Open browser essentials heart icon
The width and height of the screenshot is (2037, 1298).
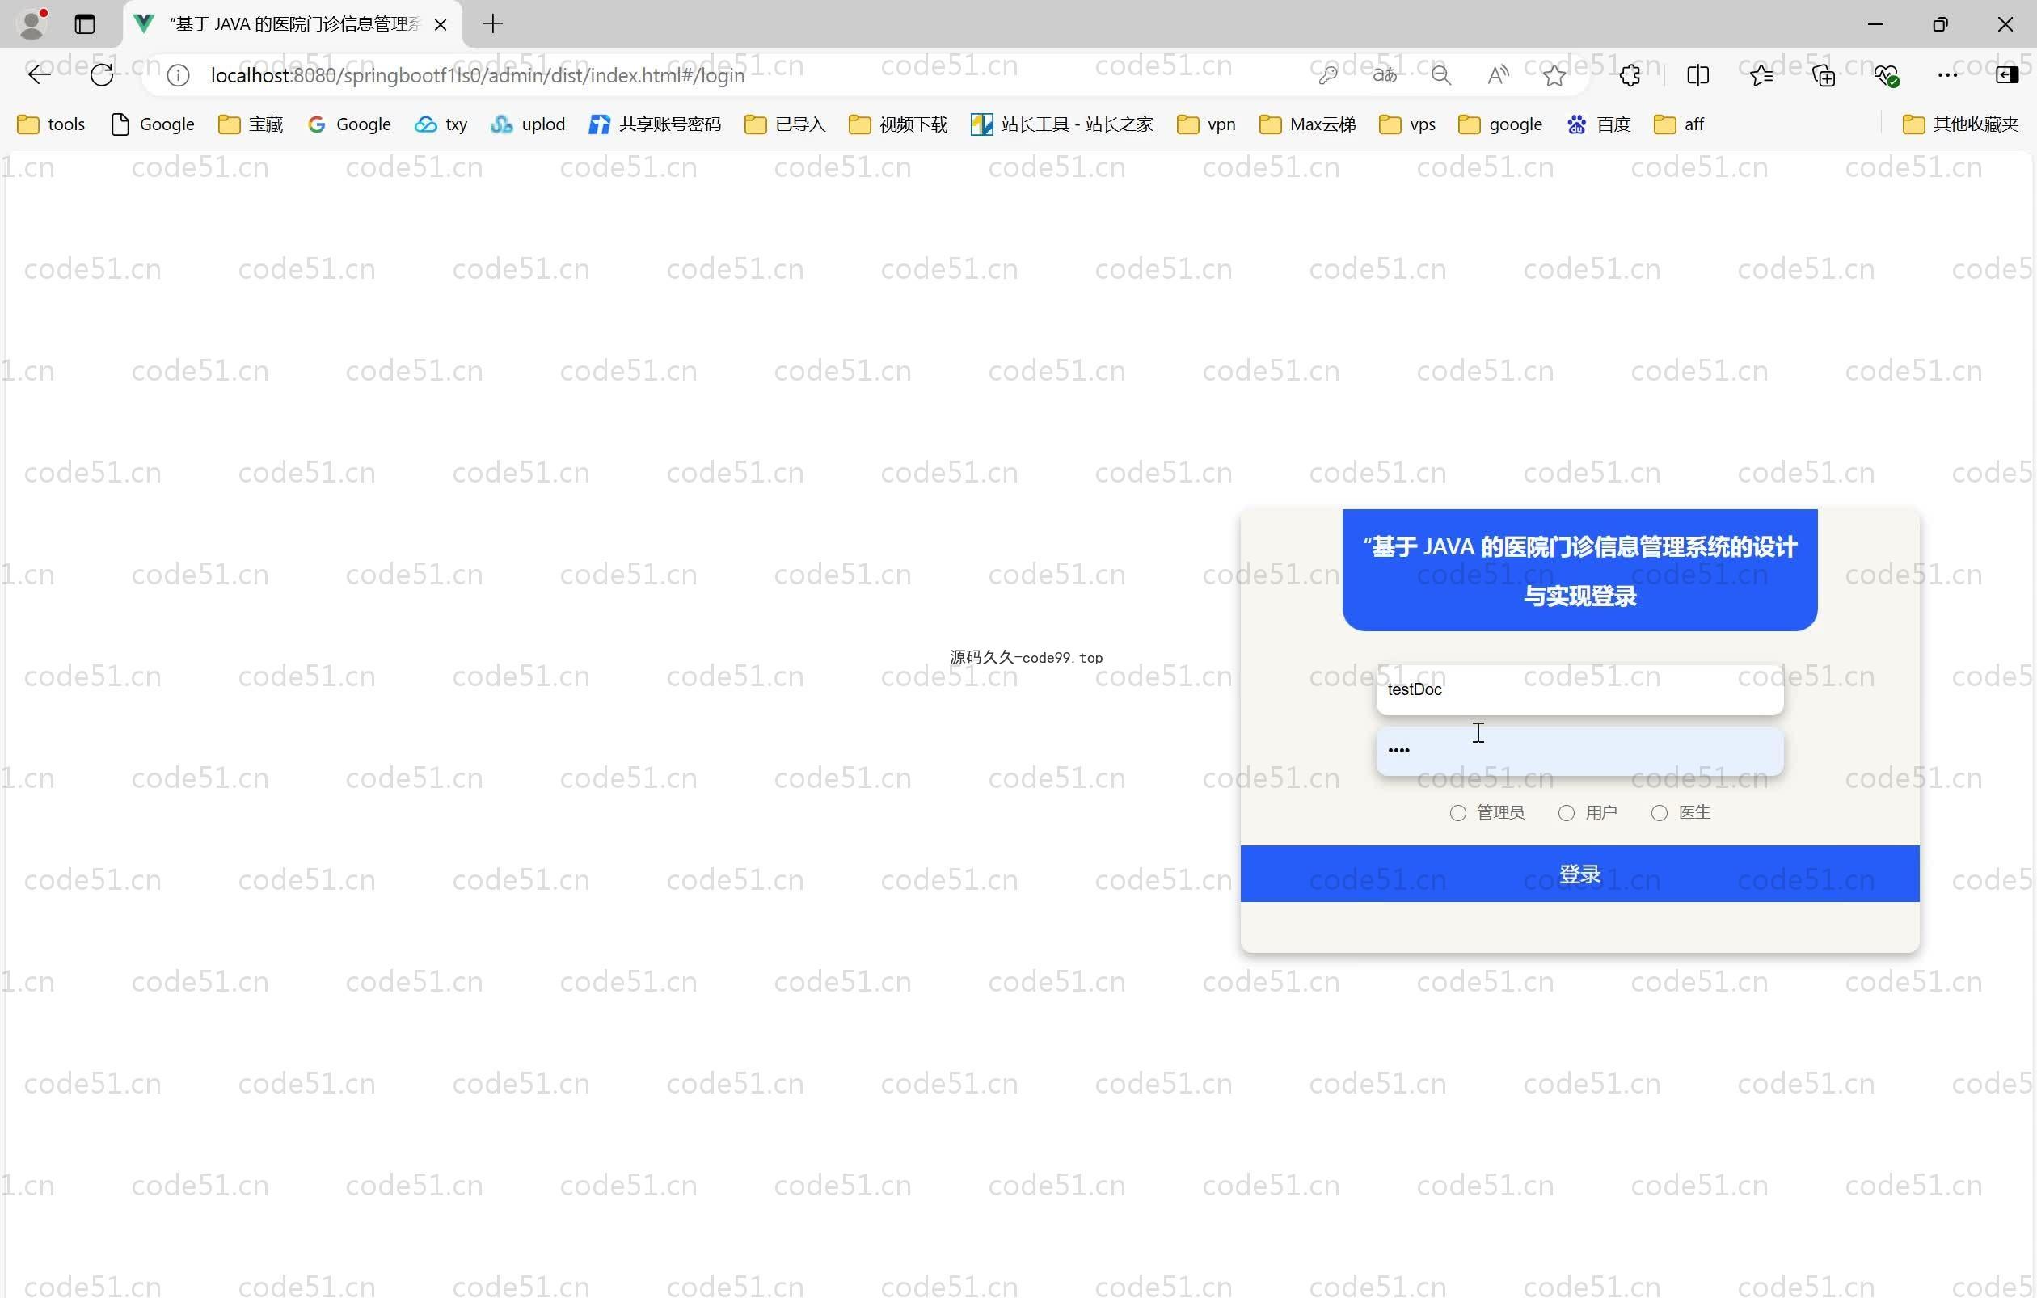click(x=1887, y=75)
